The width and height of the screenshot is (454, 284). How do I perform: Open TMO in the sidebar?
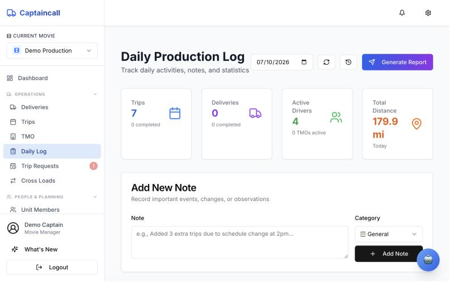click(52, 136)
